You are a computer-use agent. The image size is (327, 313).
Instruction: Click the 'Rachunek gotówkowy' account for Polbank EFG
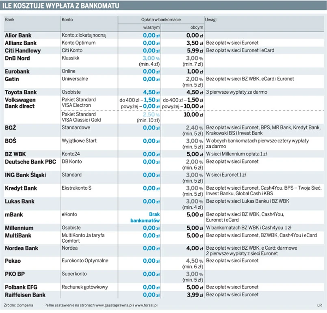click(x=84, y=287)
